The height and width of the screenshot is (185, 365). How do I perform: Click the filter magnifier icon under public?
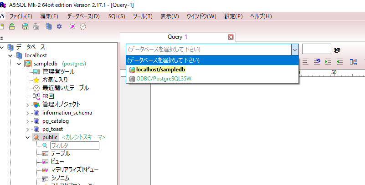point(45,145)
